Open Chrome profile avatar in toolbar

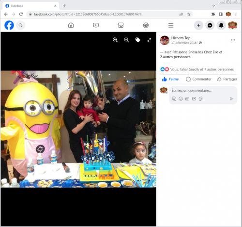[x=228, y=14]
